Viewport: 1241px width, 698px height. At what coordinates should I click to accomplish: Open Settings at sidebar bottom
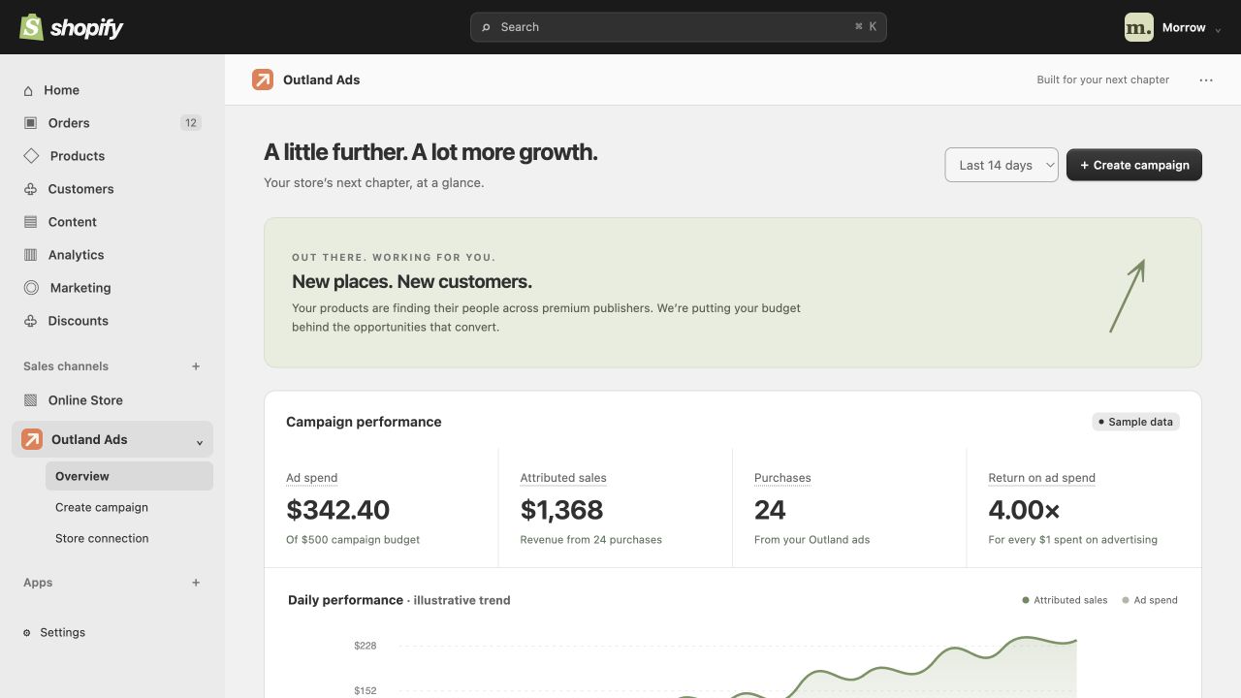point(112,632)
